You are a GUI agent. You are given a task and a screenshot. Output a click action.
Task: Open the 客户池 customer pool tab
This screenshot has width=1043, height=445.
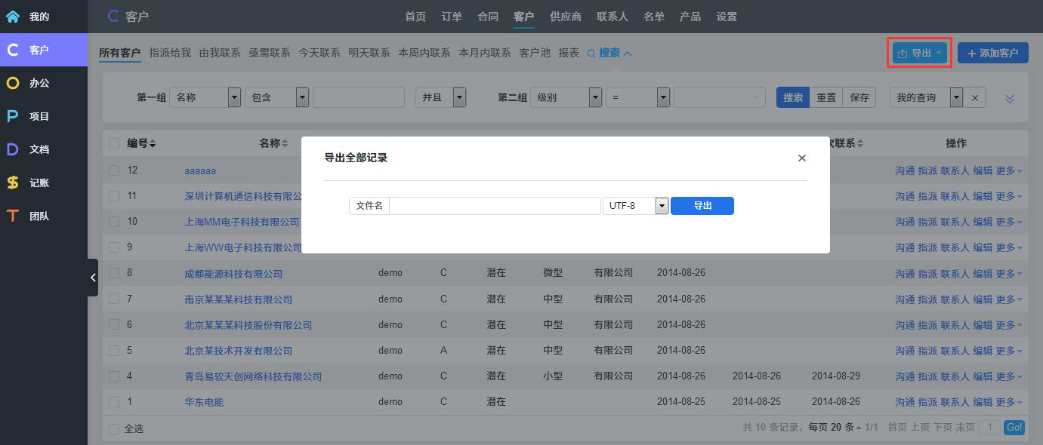(535, 53)
